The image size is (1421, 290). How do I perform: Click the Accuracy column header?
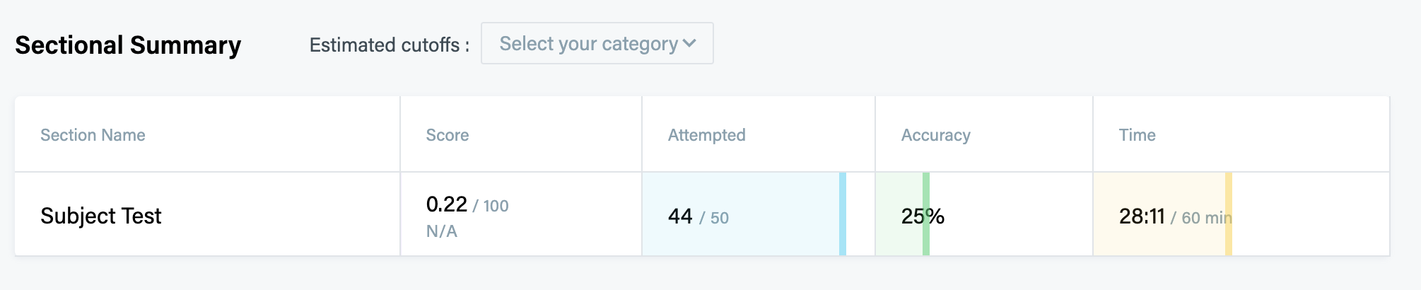tap(935, 135)
